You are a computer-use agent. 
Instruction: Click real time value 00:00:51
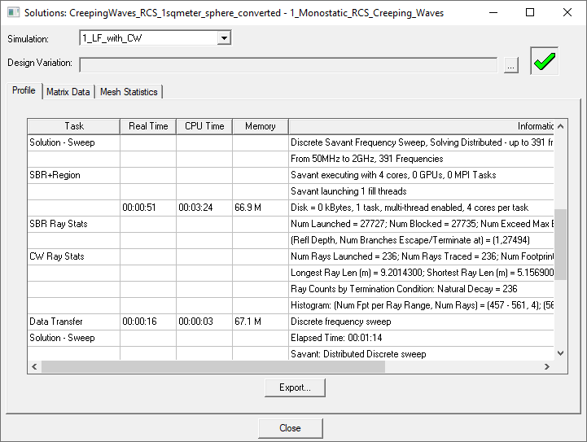[x=148, y=208]
